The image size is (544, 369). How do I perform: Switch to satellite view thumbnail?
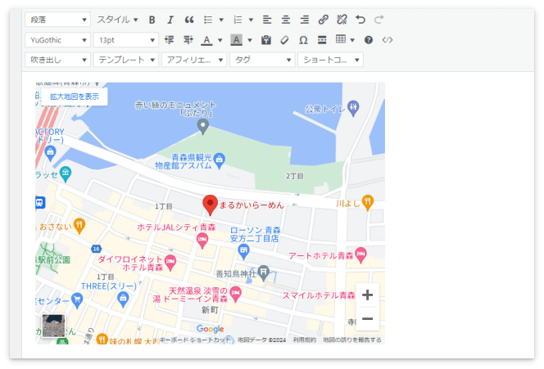click(53, 326)
